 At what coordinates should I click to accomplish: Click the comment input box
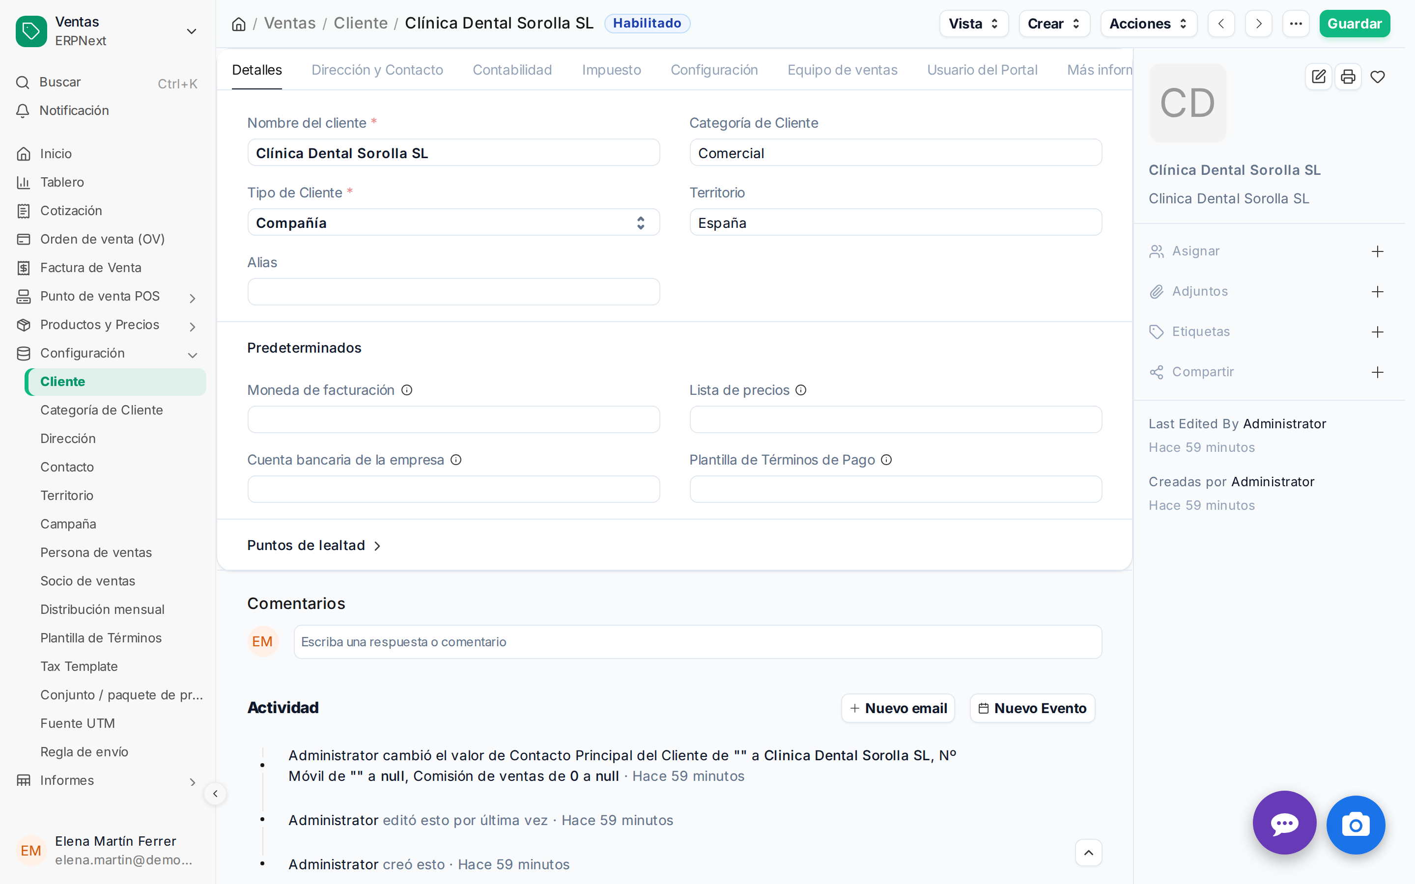[698, 642]
